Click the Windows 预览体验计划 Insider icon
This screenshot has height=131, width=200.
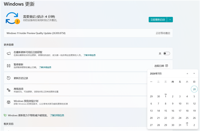pos(9,102)
